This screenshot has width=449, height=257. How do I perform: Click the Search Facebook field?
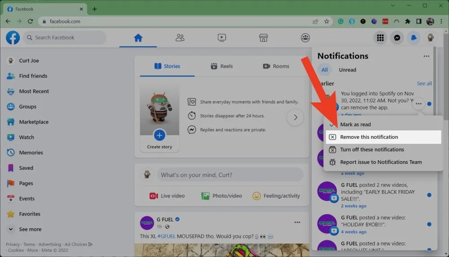(x=65, y=38)
